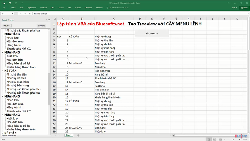
Task: Select Nhật ký chi tiền in Task Pane tree
Action: [x=16, y=78]
